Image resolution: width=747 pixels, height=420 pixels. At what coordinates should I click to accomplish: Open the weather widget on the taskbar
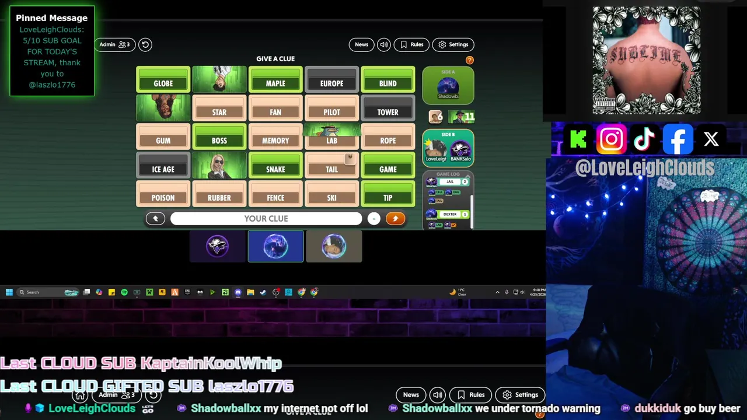point(459,292)
